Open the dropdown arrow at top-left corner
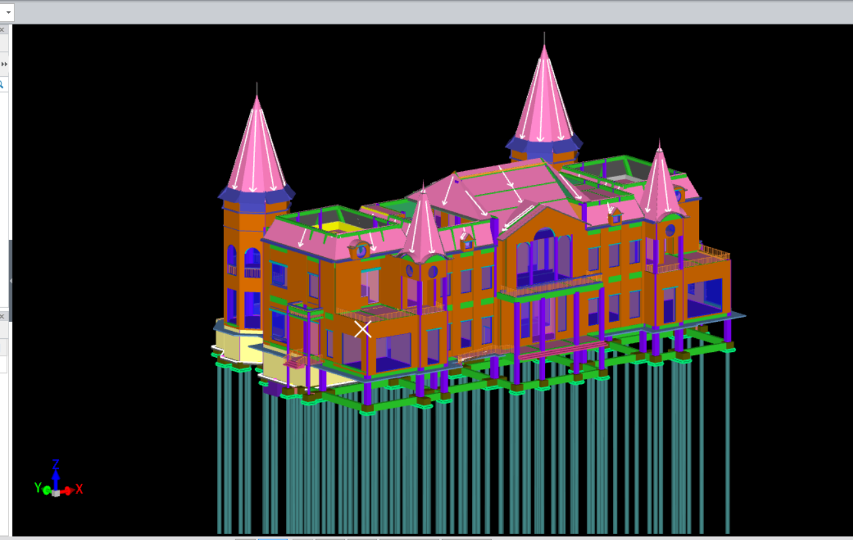Screen dimensions: 853x540 point(8,12)
